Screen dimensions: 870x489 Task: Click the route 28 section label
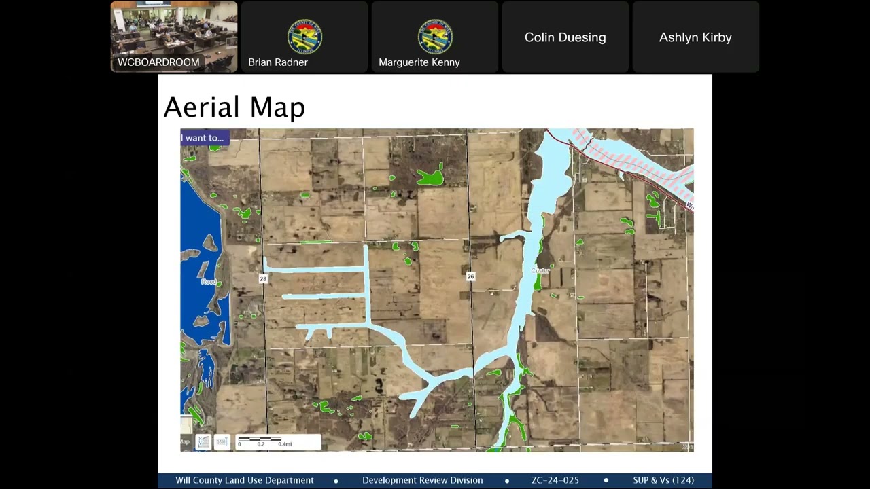click(x=263, y=278)
